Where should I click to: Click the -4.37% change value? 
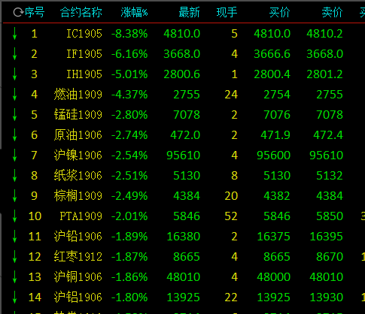(x=129, y=95)
